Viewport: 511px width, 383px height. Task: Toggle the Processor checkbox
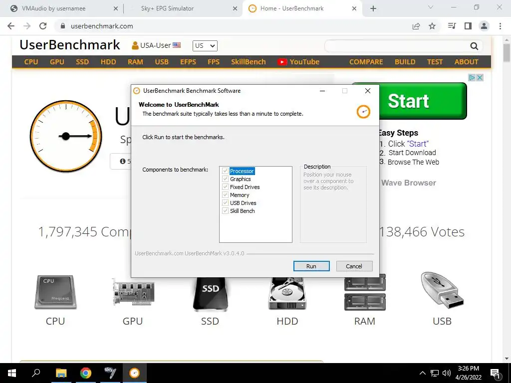pos(225,171)
